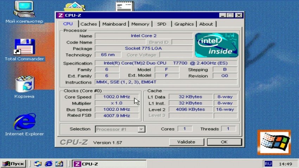Click the Intel inside logo

pyautogui.click(x=217, y=45)
